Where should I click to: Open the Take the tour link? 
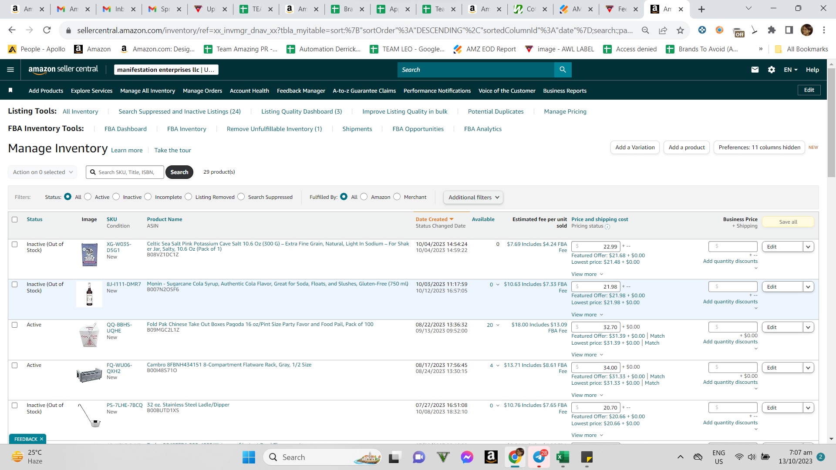coord(172,150)
